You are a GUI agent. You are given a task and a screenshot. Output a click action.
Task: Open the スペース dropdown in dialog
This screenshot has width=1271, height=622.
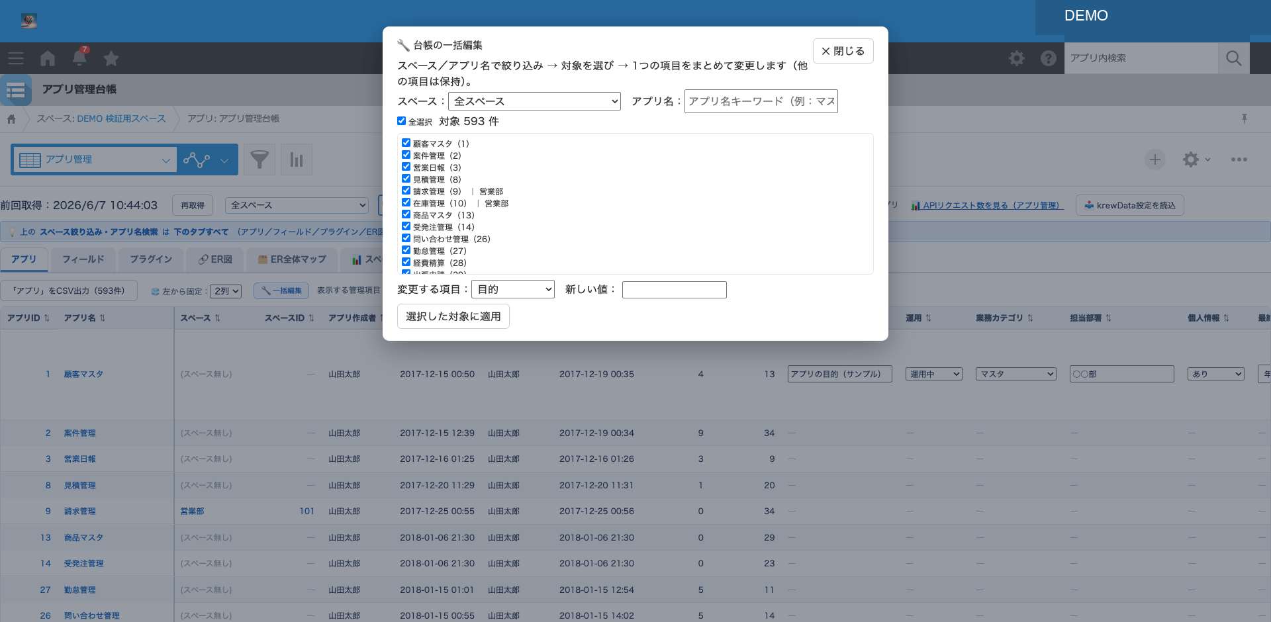click(x=534, y=101)
